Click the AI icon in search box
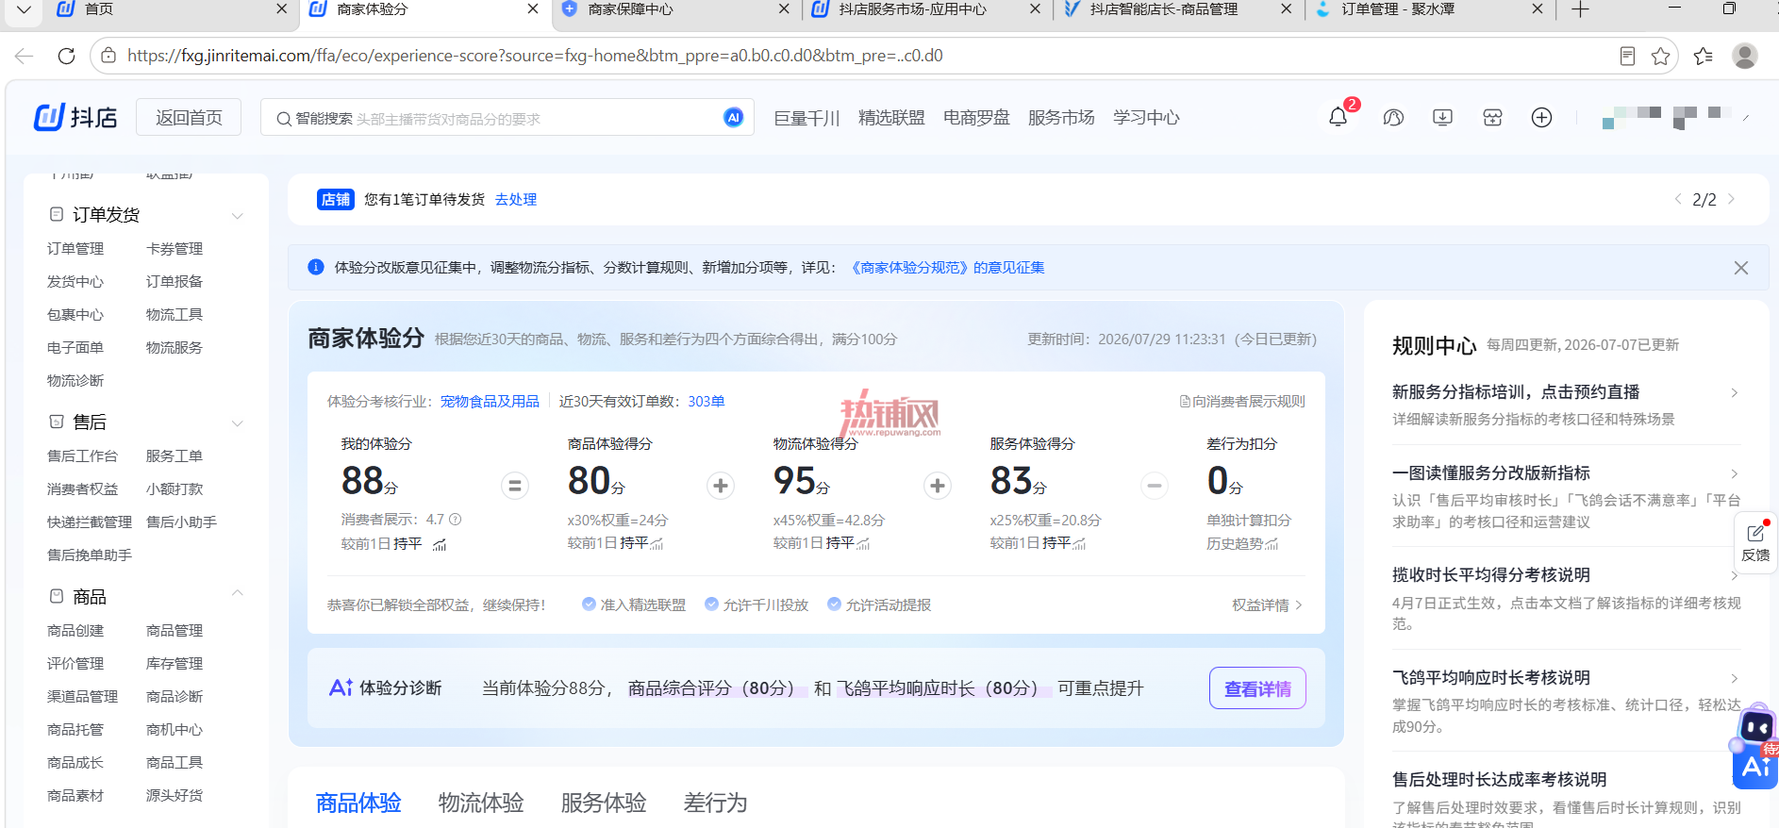The image size is (1779, 828). 733,117
